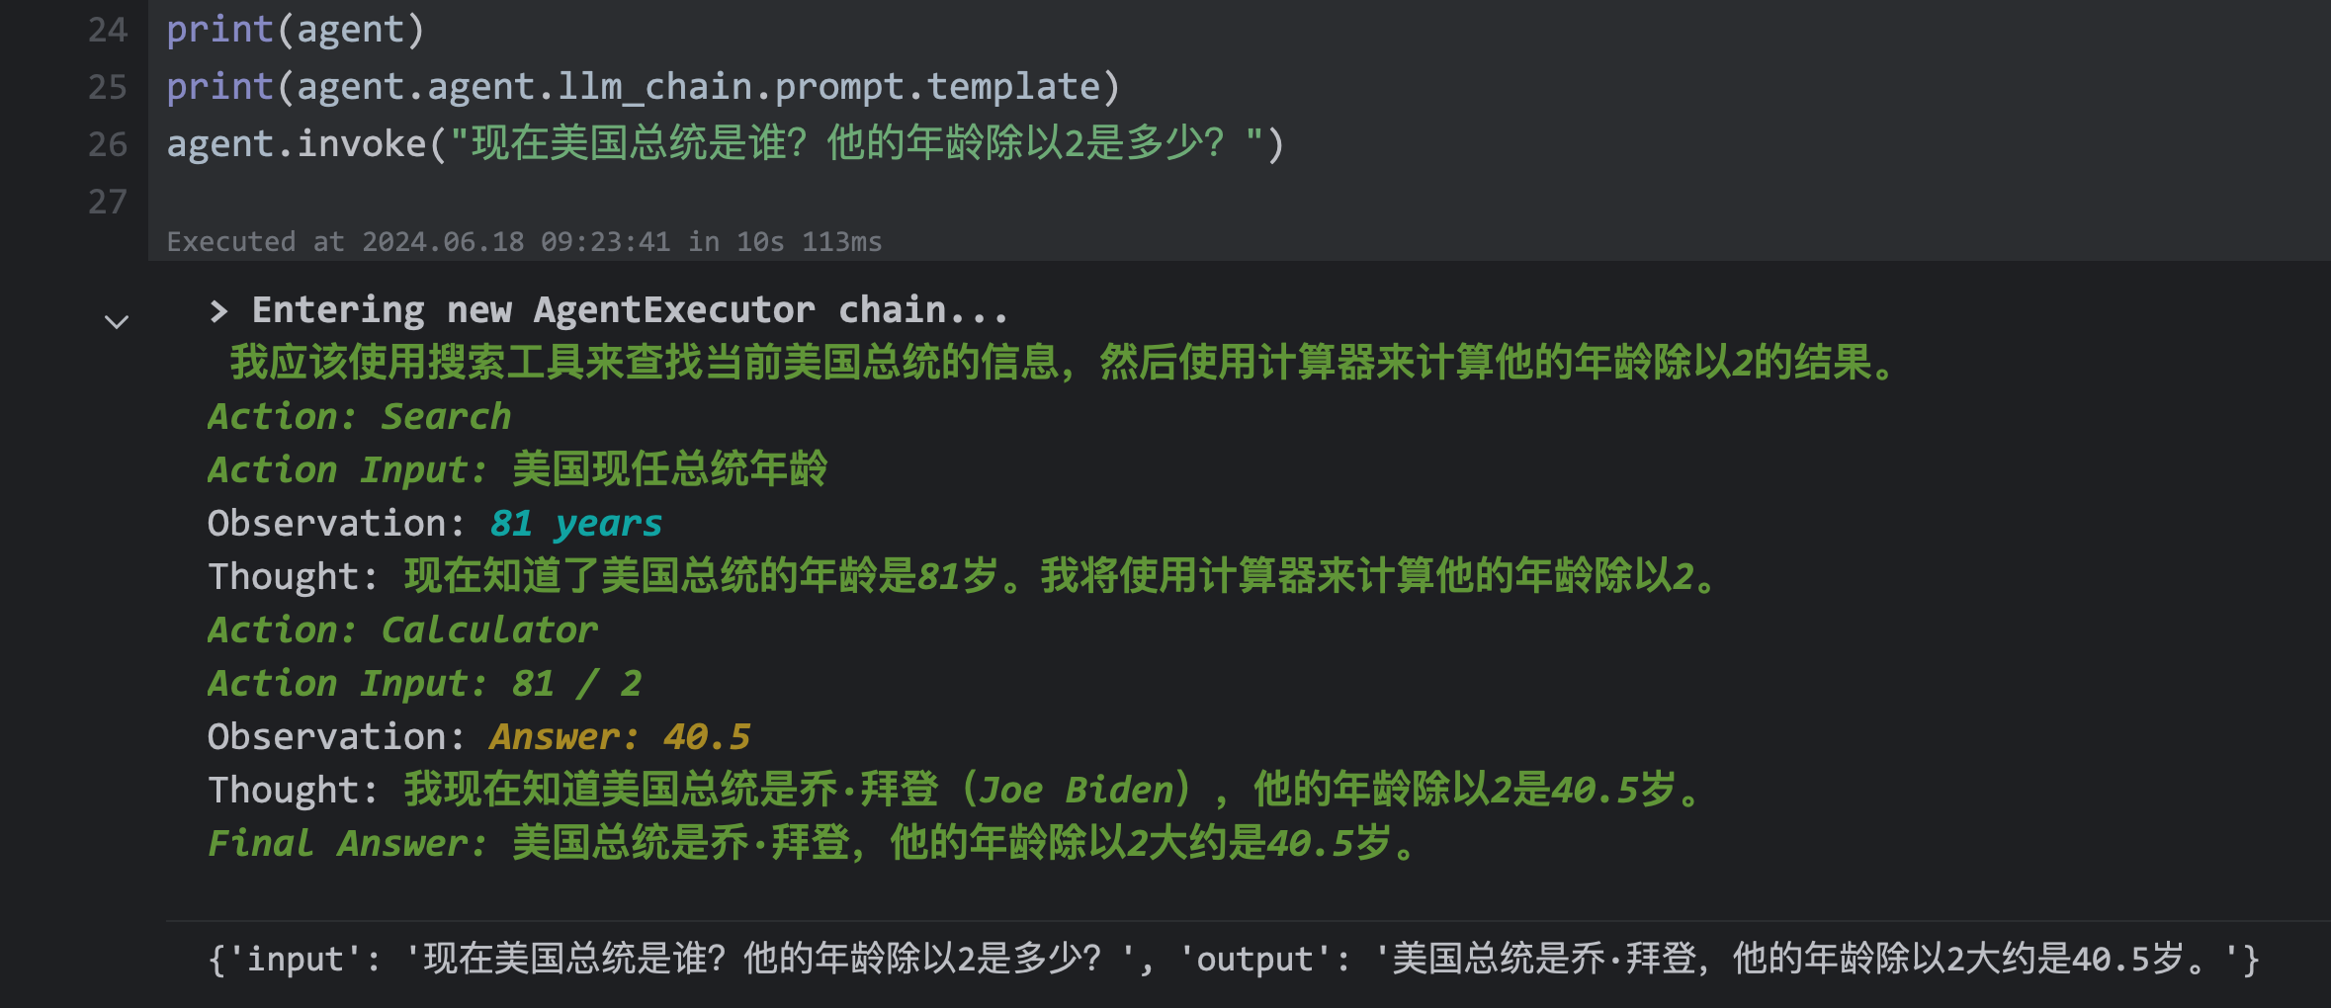Image resolution: width=2331 pixels, height=1008 pixels.
Task: Click the empty line 27 number
Action: point(108,202)
